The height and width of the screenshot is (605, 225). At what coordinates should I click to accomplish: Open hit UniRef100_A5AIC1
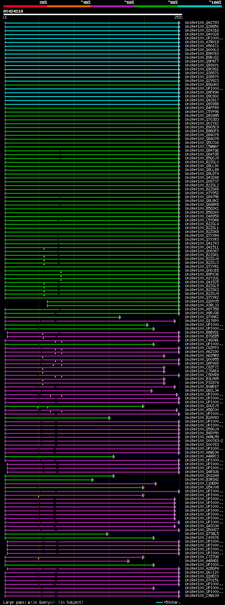click(x=202, y=46)
